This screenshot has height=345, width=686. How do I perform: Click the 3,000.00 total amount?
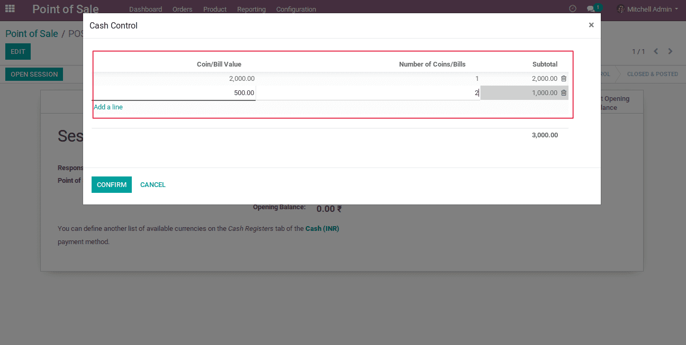coord(545,135)
